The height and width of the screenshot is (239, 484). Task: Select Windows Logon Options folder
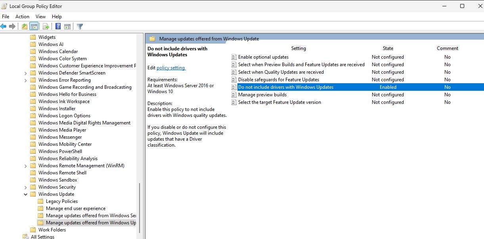(64, 116)
